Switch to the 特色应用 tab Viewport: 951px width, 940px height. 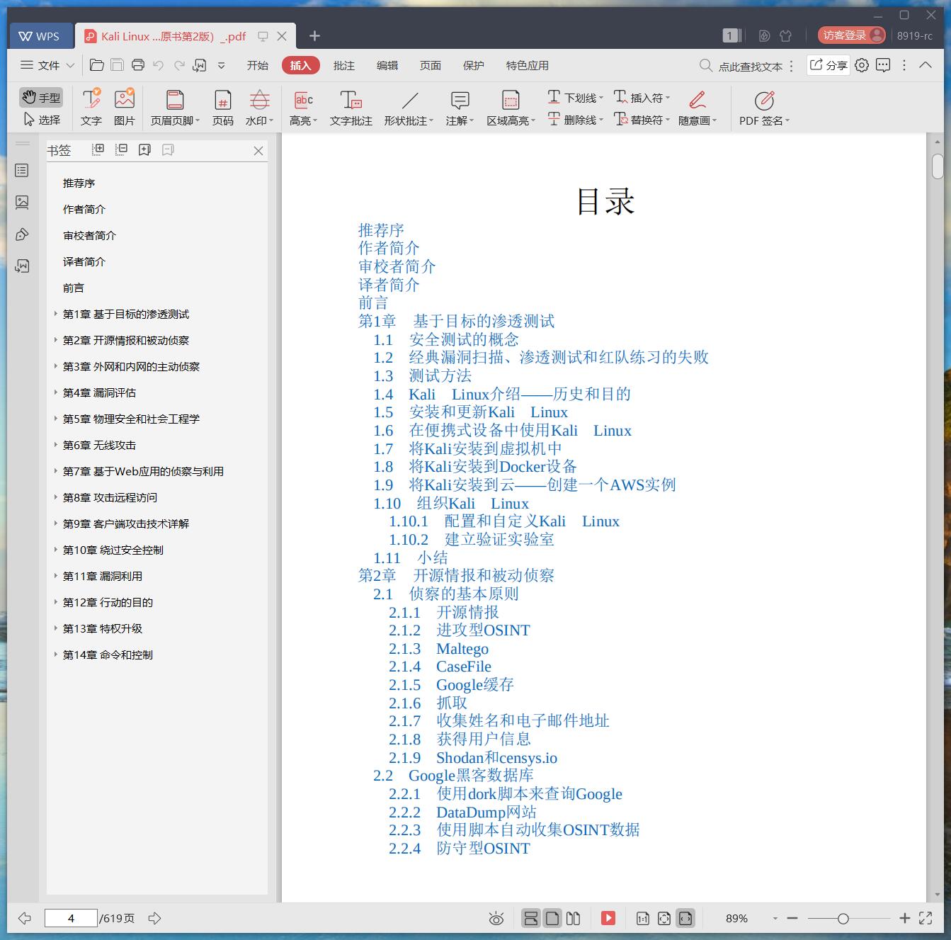coord(528,65)
